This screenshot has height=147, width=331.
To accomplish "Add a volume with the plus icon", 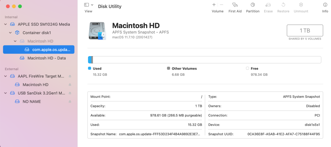I will tap(214, 5).
